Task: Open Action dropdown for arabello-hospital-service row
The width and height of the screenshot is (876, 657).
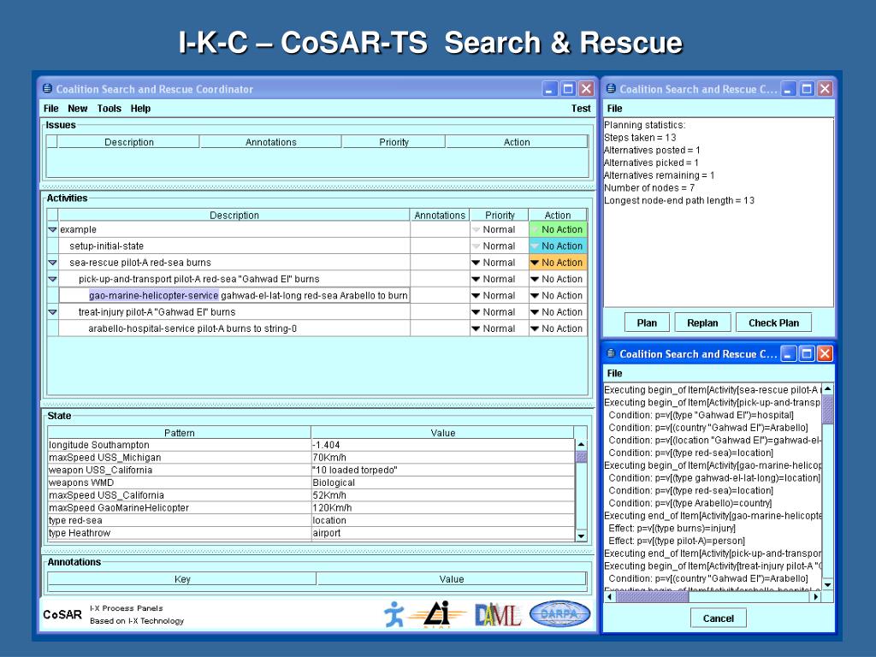Action: click(x=558, y=328)
